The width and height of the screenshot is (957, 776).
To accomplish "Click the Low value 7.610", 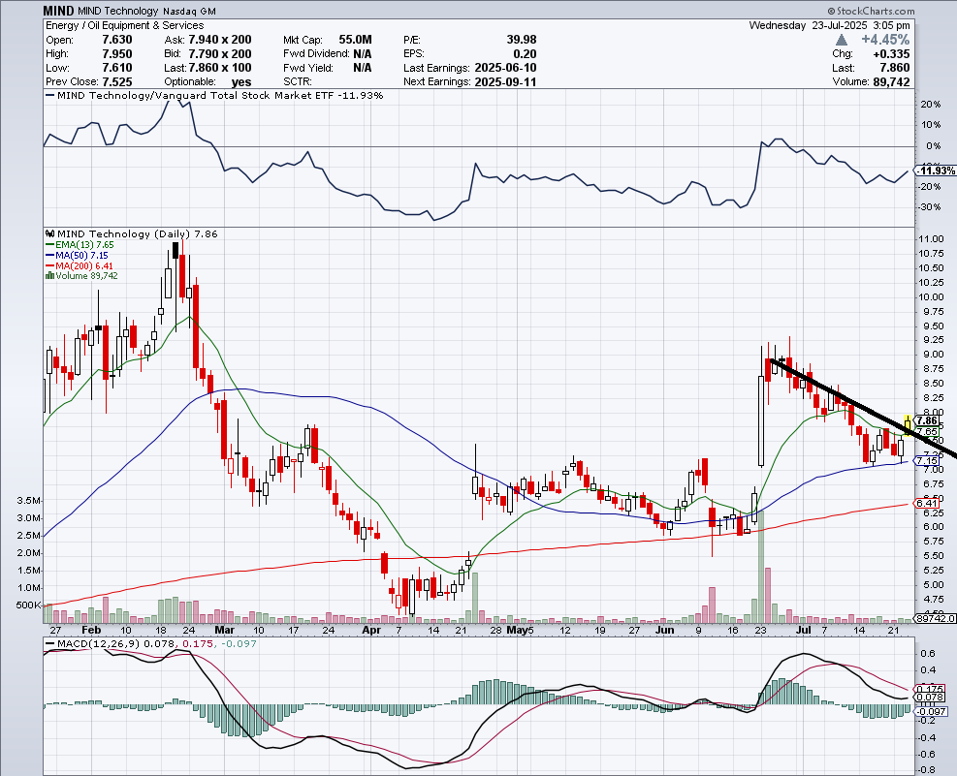I will (x=117, y=68).
